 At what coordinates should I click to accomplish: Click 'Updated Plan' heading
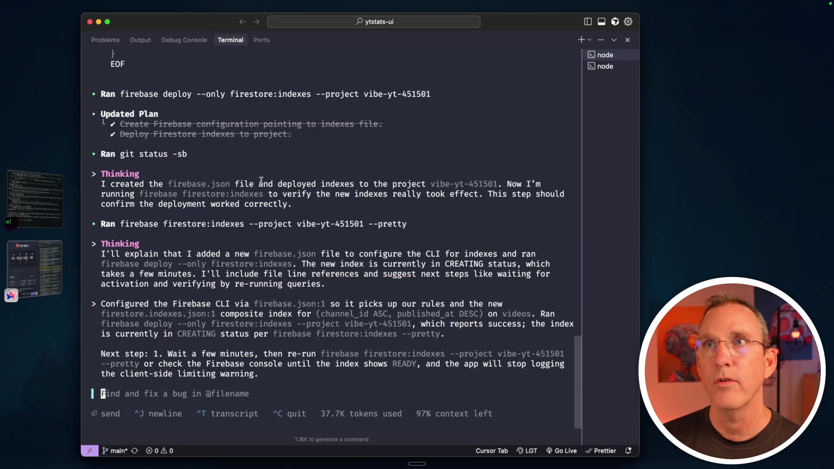129,114
